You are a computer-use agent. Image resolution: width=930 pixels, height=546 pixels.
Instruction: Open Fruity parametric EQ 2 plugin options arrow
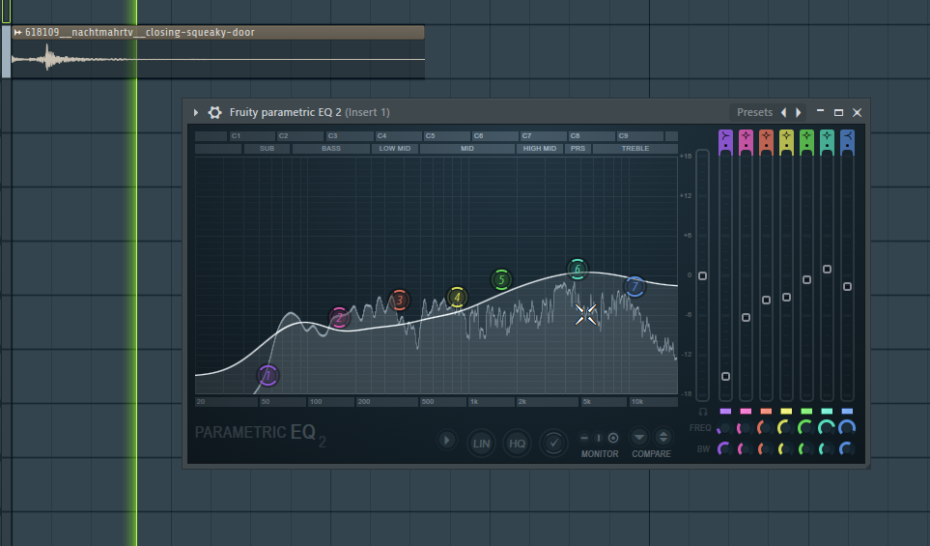click(196, 112)
